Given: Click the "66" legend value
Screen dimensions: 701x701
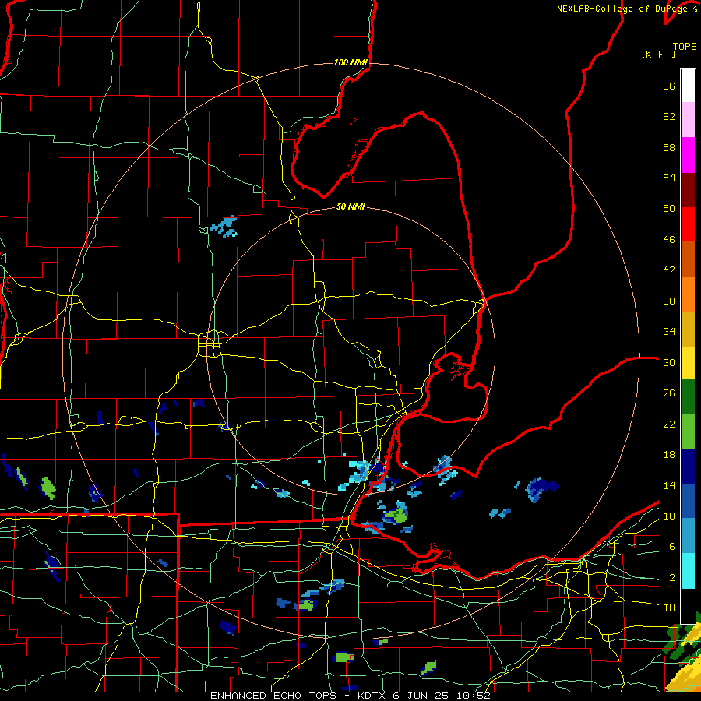Looking at the screenshot, I should (669, 86).
